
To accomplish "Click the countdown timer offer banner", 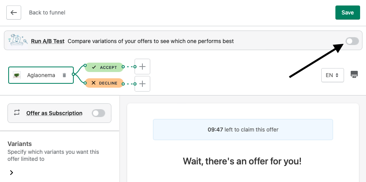I will [243, 130].
